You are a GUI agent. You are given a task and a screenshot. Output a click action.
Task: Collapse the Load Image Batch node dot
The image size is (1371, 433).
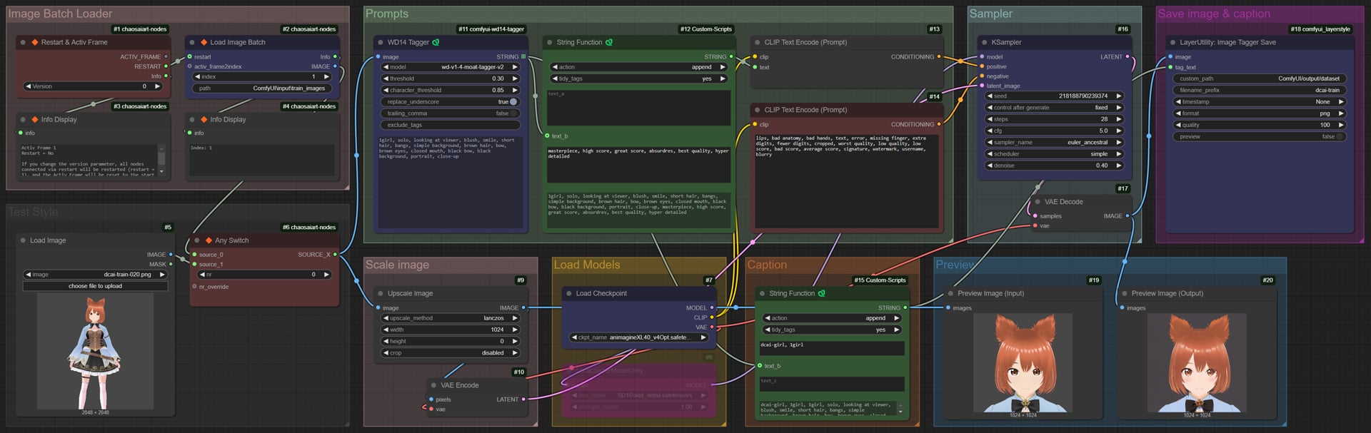point(192,42)
